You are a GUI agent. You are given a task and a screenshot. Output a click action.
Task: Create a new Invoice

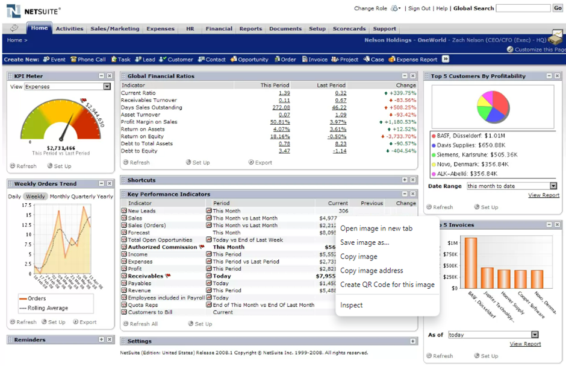[x=315, y=59]
